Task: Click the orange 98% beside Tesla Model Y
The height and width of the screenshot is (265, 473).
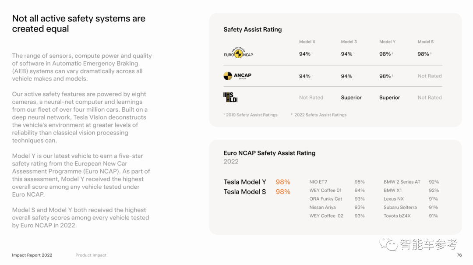Action: 283,182
